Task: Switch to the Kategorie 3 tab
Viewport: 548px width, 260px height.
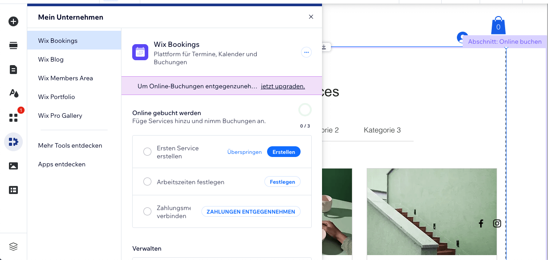Action: 382,130
